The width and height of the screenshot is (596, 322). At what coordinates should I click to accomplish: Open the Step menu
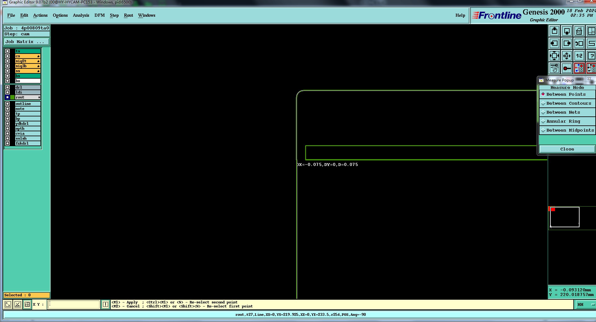[x=114, y=15]
